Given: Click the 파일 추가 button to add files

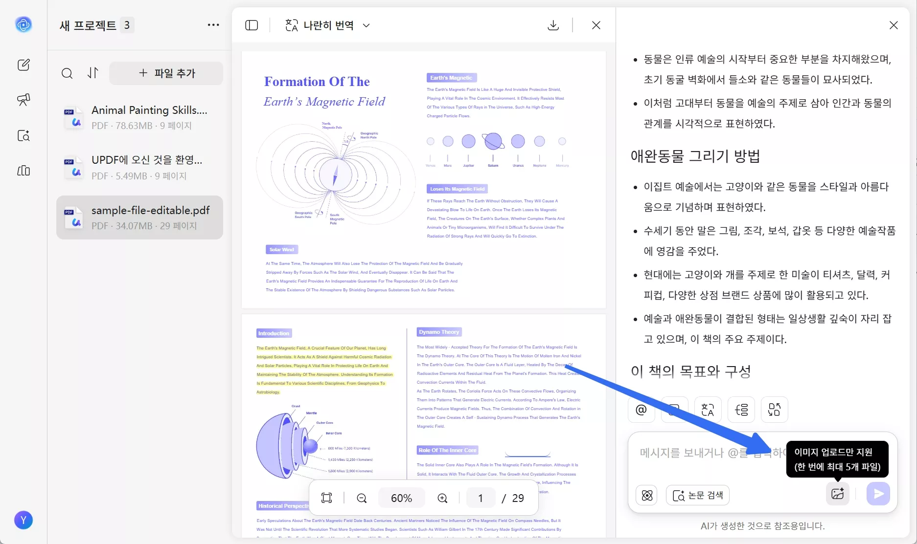Looking at the screenshot, I should click(x=166, y=73).
